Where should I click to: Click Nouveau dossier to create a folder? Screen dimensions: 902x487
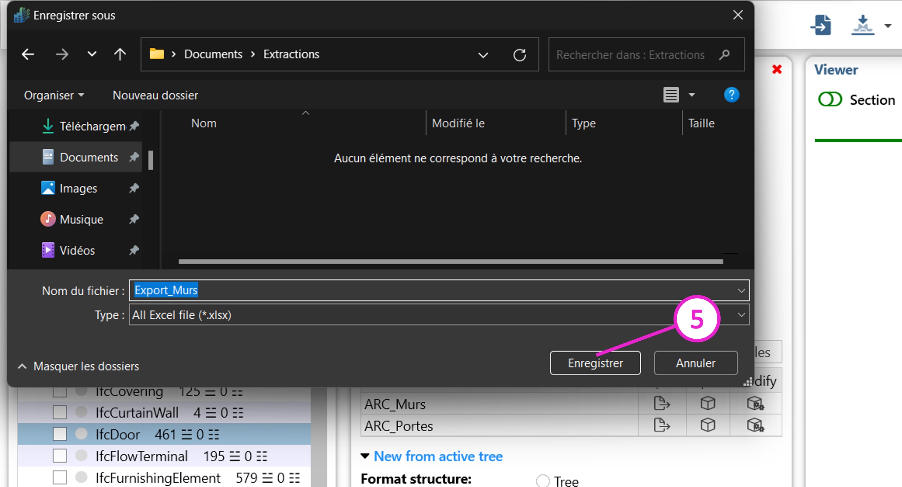pyautogui.click(x=155, y=95)
